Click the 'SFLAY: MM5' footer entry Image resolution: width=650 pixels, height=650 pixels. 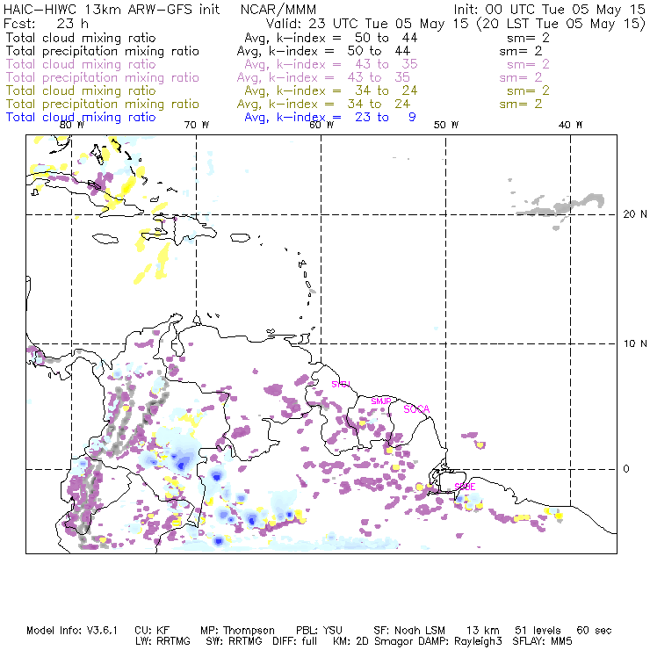[x=542, y=641]
